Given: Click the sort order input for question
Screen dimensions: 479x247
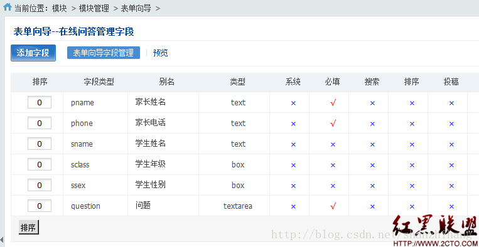Looking at the screenshot, I should (40, 206).
